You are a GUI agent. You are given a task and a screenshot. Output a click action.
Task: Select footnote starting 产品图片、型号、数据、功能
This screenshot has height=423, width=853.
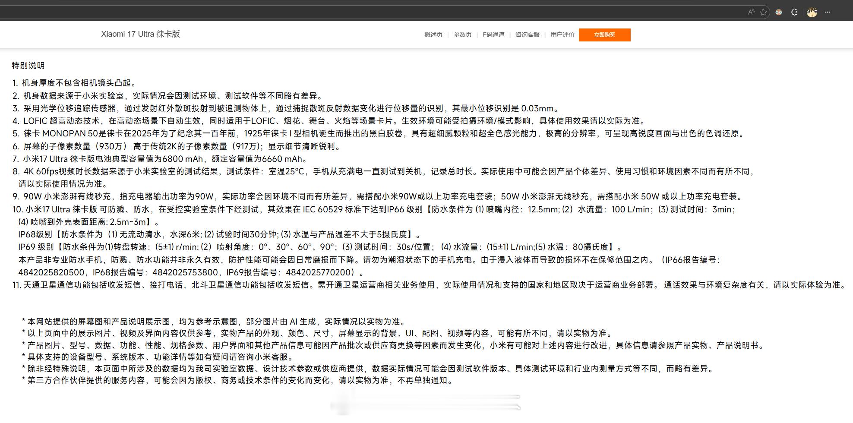tap(394, 345)
